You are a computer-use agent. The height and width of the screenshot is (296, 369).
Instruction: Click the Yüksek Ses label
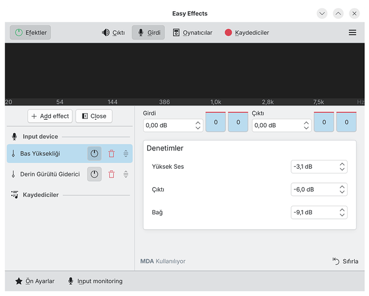coord(168,167)
